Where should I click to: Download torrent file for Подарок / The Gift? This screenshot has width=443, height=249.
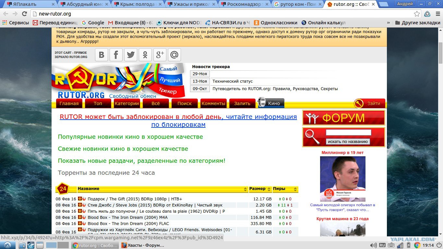click(80, 199)
